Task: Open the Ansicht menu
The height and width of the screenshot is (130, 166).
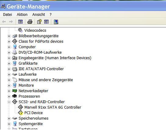Action: tap(38, 15)
